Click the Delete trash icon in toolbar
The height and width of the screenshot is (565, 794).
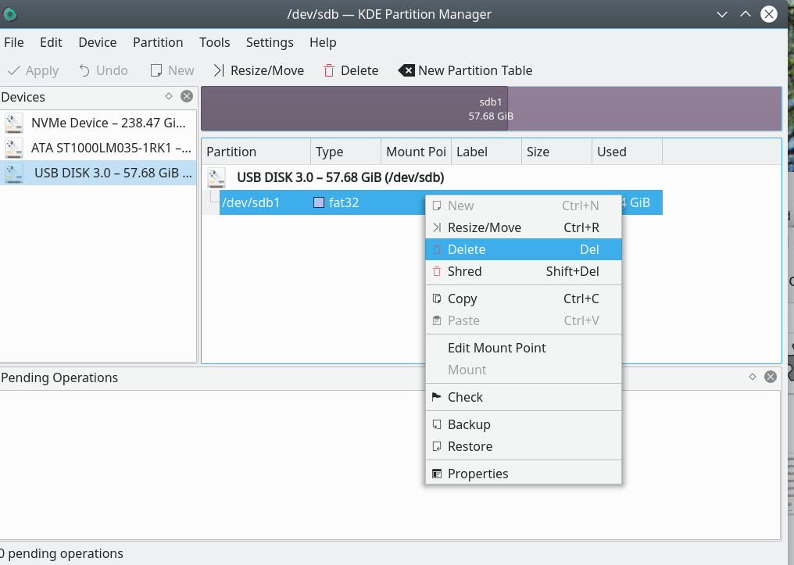(x=330, y=70)
